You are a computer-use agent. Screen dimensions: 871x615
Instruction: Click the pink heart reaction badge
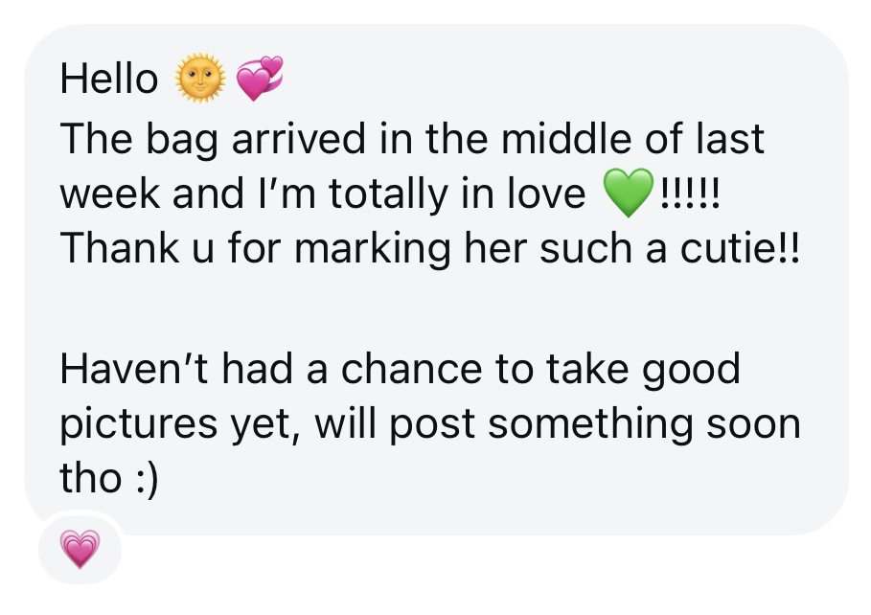point(80,549)
